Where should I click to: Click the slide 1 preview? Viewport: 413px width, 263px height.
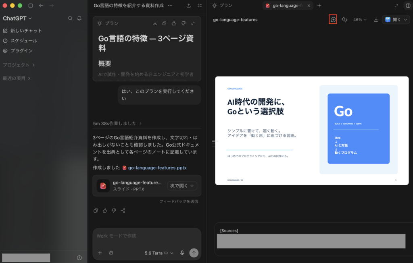(312, 131)
